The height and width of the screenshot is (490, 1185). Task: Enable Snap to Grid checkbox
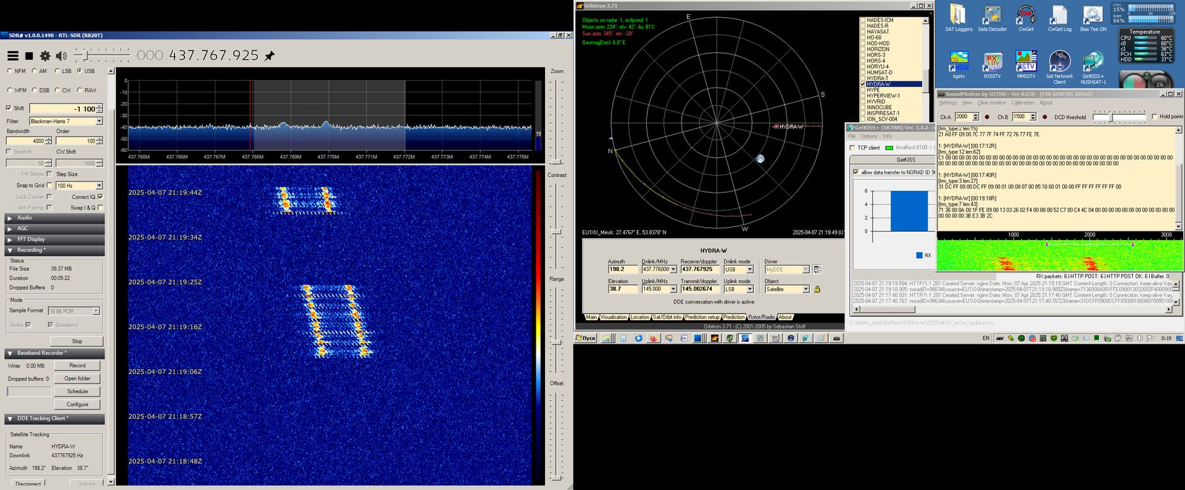(49, 185)
